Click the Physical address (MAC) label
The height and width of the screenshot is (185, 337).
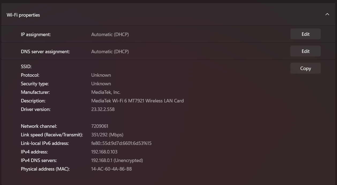pyautogui.click(x=45, y=169)
